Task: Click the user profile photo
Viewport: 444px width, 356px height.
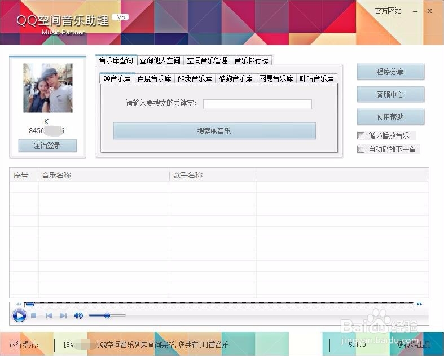Action: (48, 88)
